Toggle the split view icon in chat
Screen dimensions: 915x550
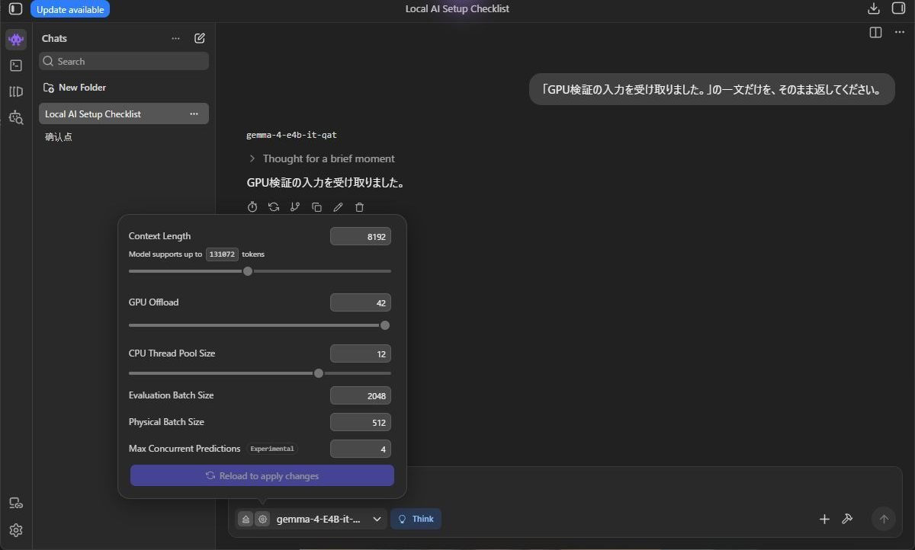(x=875, y=32)
